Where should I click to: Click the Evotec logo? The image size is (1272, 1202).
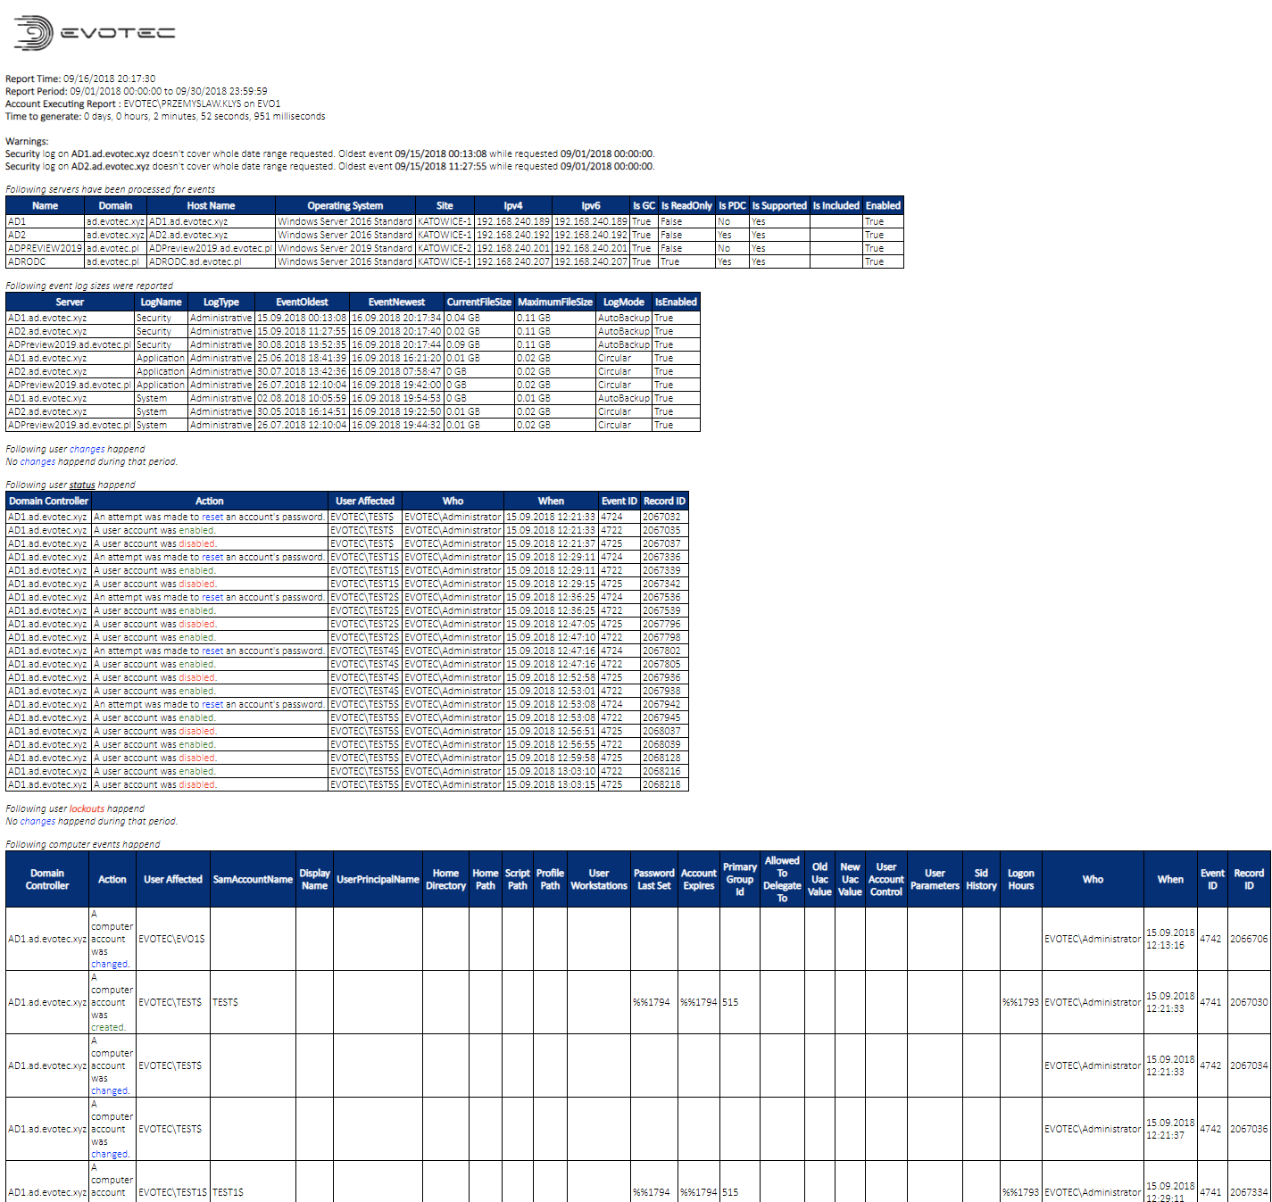89,29
